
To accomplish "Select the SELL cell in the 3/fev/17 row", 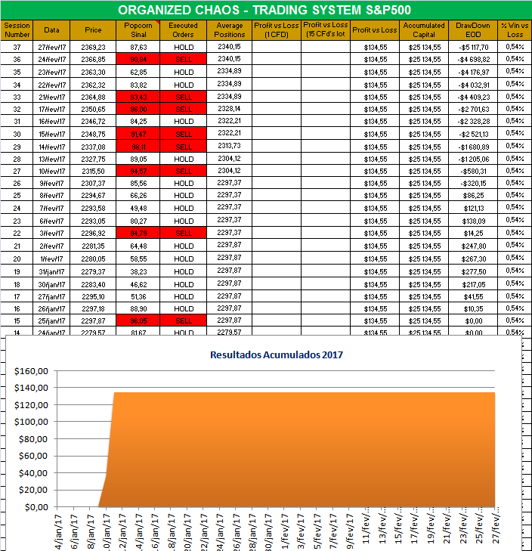I will (x=183, y=233).
